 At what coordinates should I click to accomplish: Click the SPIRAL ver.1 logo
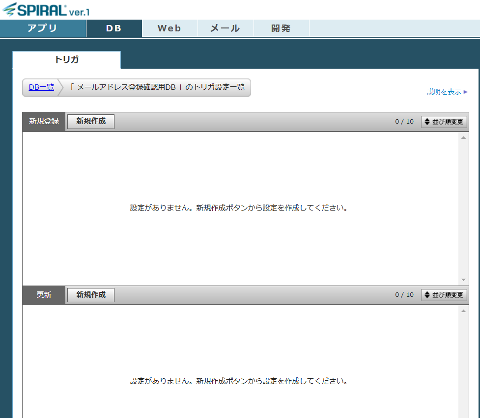point(46,10)
